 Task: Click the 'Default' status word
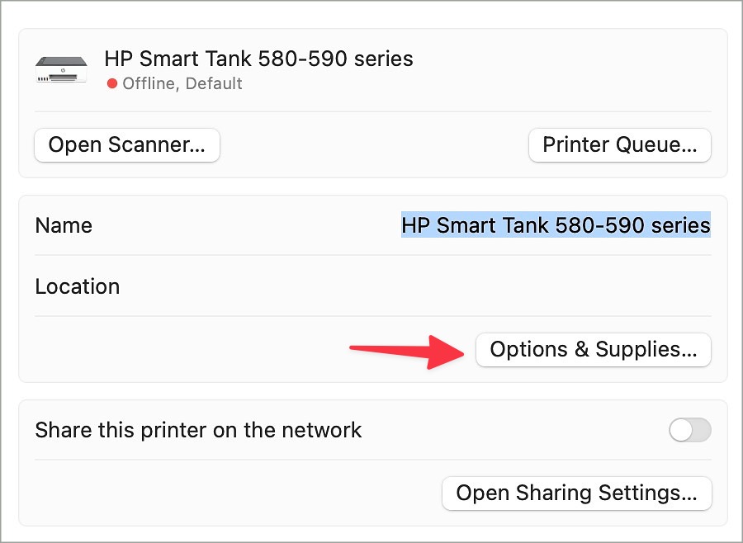214,84
